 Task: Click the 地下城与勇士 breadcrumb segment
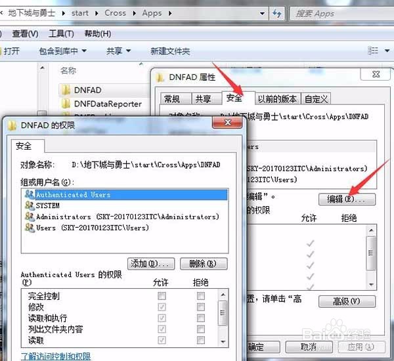32,13
